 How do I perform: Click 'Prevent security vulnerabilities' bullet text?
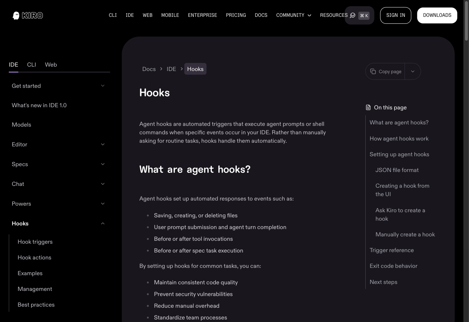[x=193, y=294]
